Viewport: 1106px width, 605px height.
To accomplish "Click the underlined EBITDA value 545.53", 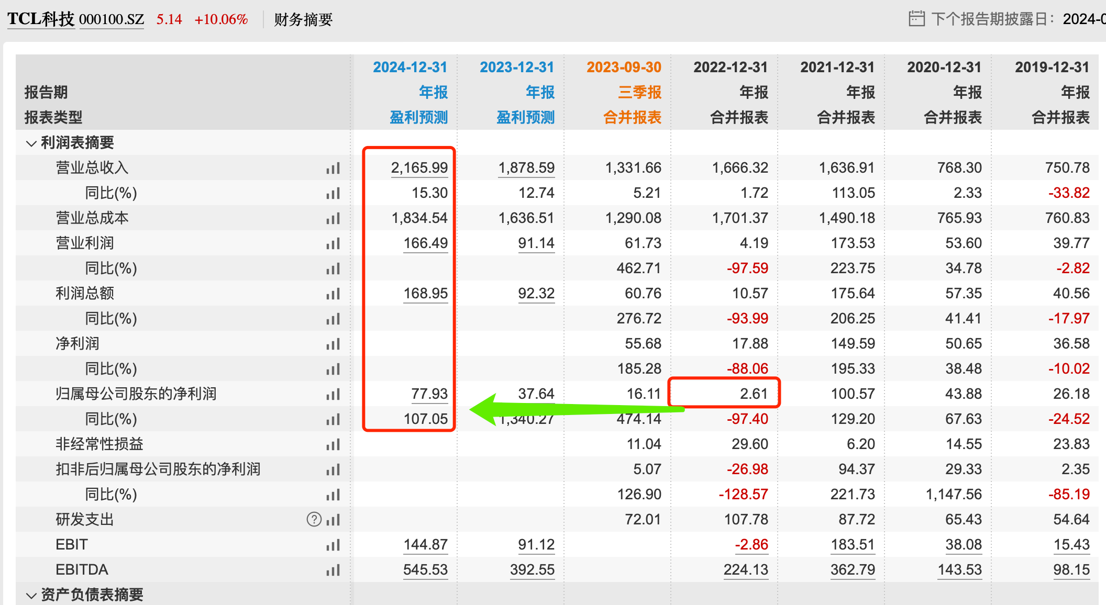I will 426,570.
